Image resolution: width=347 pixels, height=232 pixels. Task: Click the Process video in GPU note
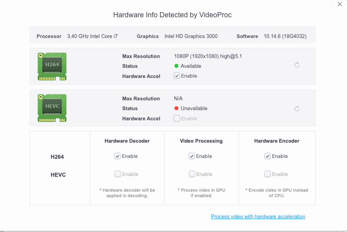[201, 193]
